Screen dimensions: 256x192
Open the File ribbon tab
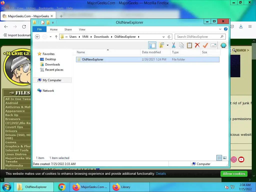click(x=39, y=29)
